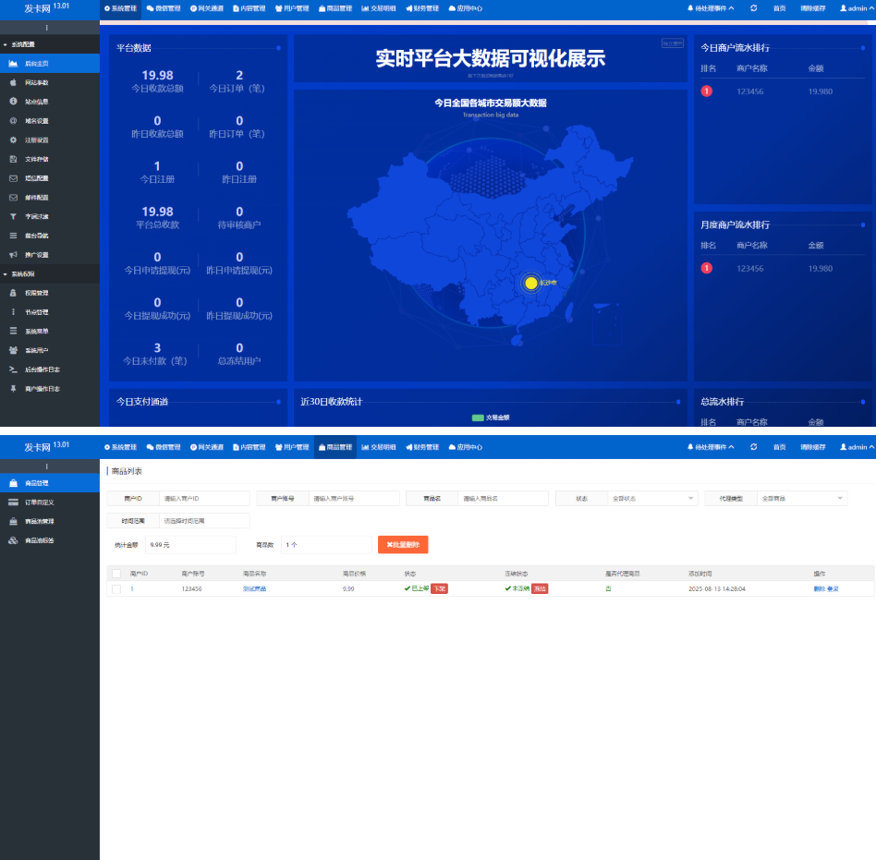
Task: Toggle product status with red 下架 button
Action: (439, 588)
